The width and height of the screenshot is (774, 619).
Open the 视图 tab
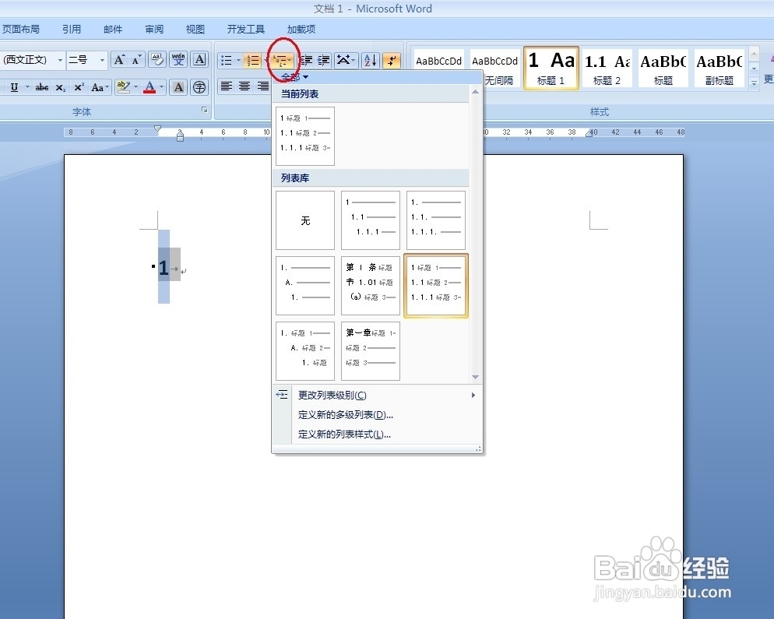[195, 29]
